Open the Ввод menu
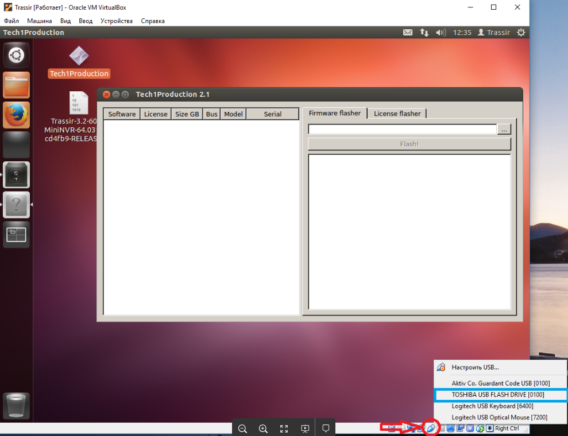568x436 pixels. (x=86, y=21)
